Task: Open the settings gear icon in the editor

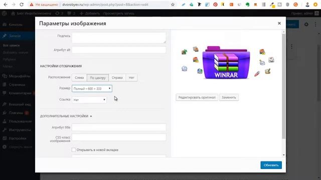Action: click(306, 24)
